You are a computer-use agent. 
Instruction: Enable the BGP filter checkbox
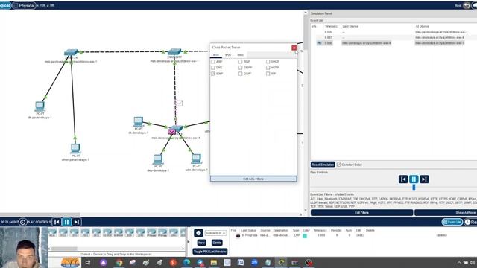[x=240, y=61]
